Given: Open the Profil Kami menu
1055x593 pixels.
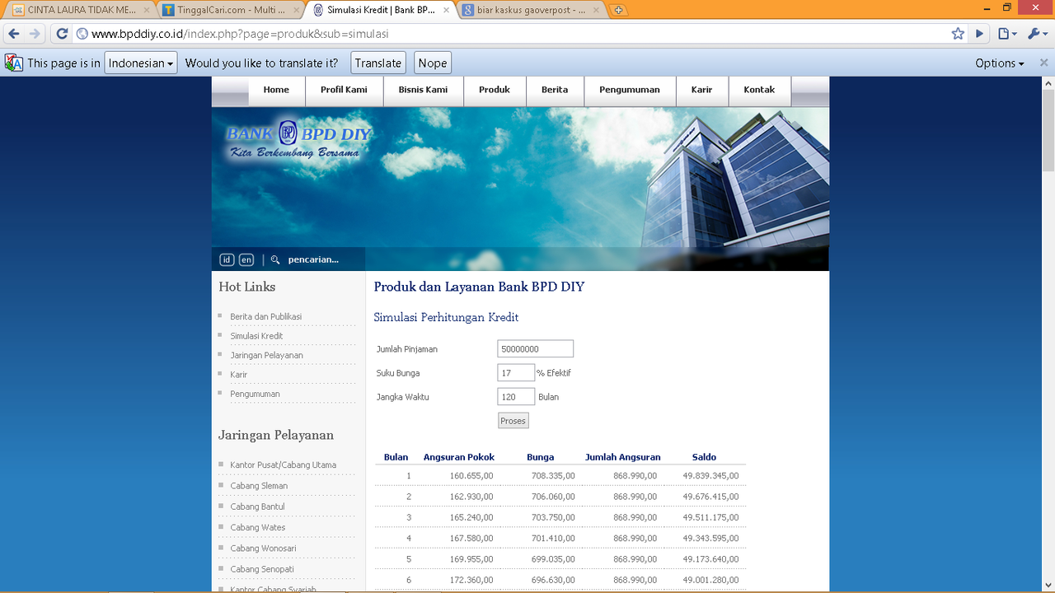Looking at the screenshot, I should point(344,90).
